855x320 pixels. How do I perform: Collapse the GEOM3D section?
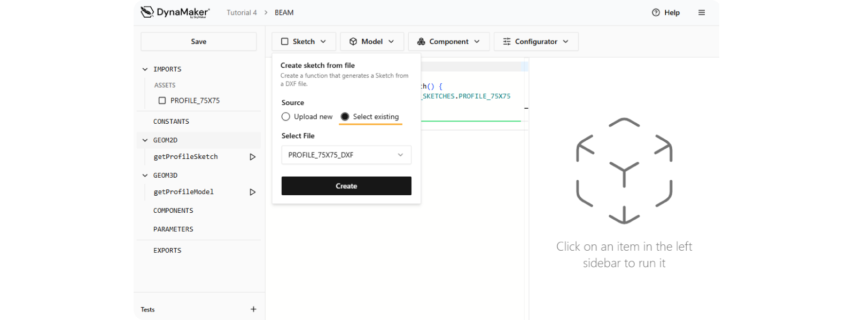click(x=145, y=175)
